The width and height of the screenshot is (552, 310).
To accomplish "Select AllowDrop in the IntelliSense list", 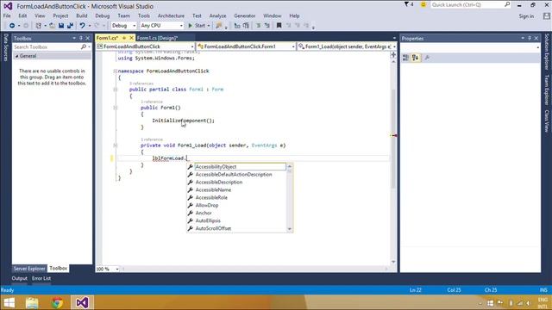I will [207, 205].
